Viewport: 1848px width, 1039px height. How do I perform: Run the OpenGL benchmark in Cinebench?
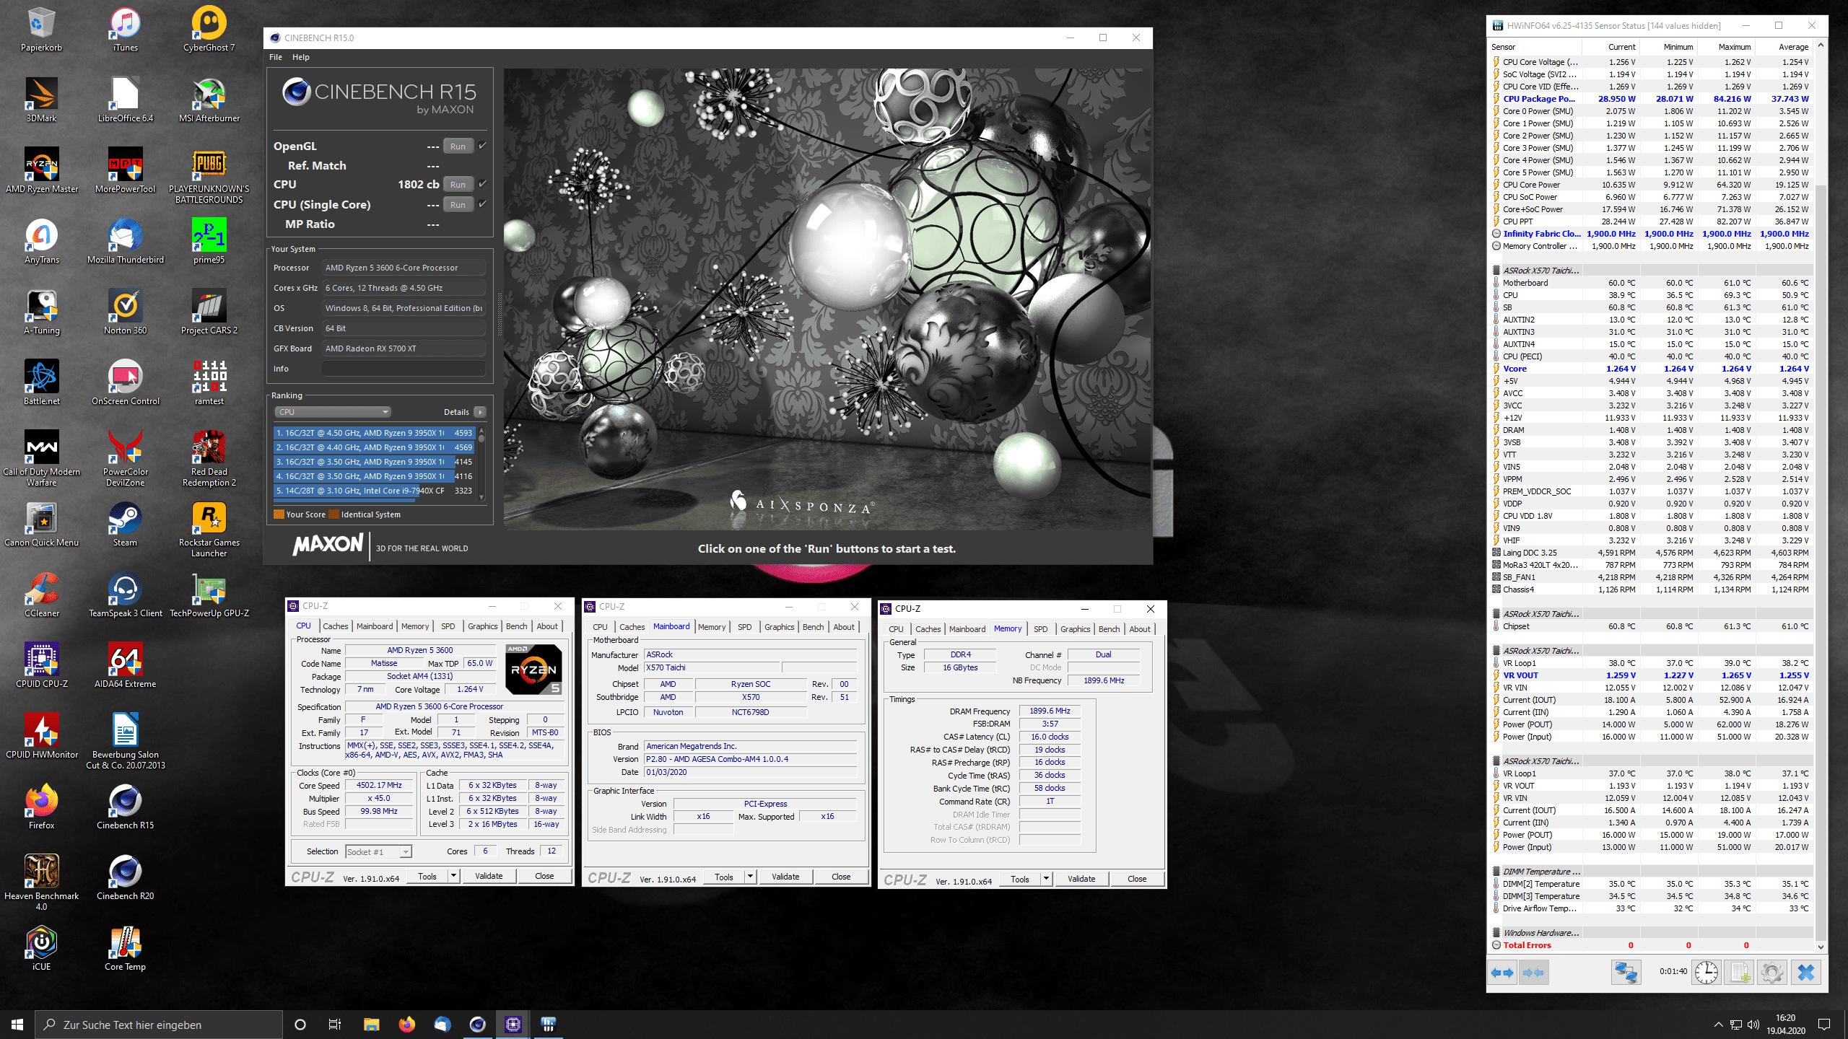458,146
